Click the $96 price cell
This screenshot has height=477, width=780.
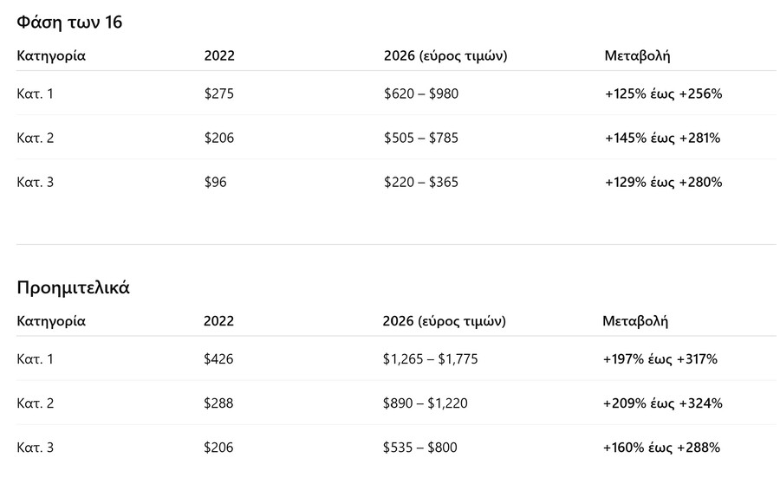(215, 182)
